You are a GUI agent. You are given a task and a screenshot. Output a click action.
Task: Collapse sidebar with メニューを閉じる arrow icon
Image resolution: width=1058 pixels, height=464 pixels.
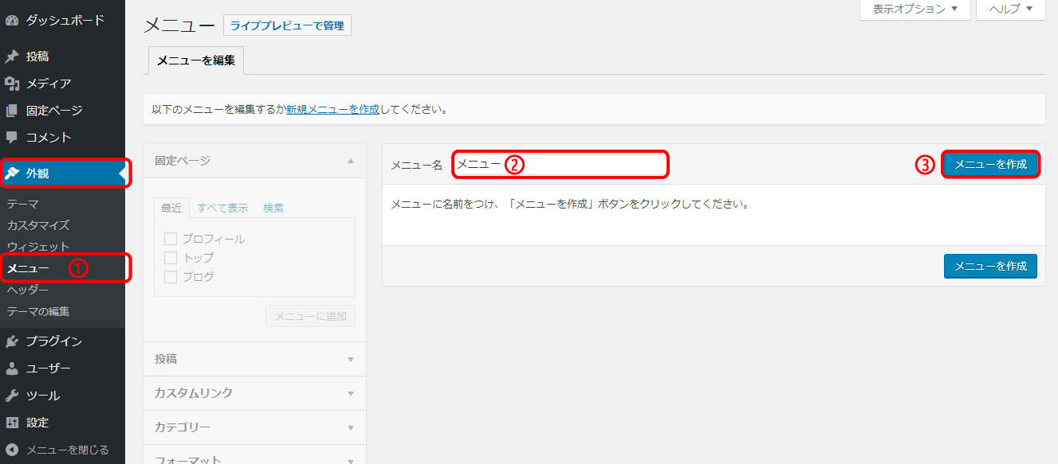pyautogui.click(x=12, y=450)
